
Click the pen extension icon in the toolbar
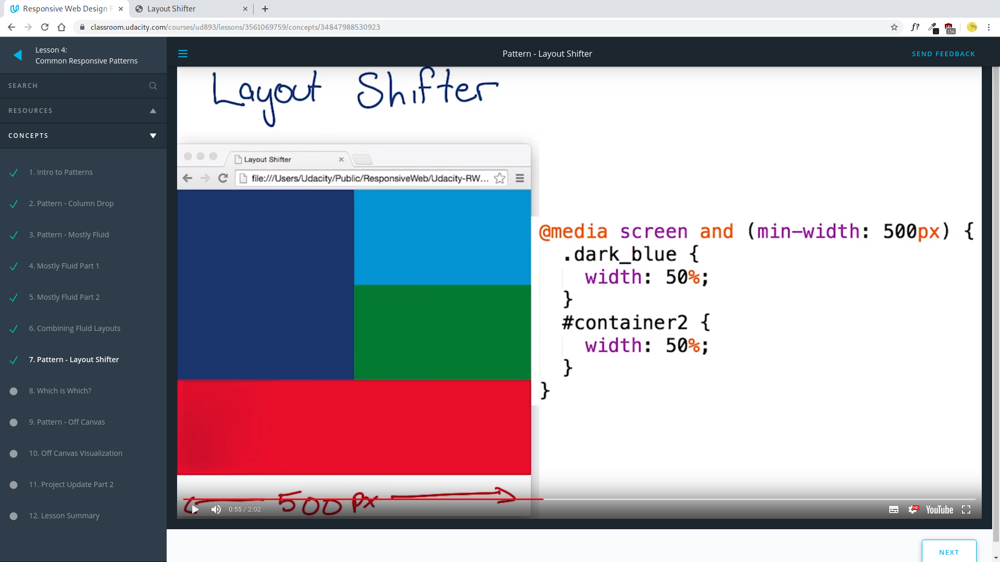click(933, 28)
